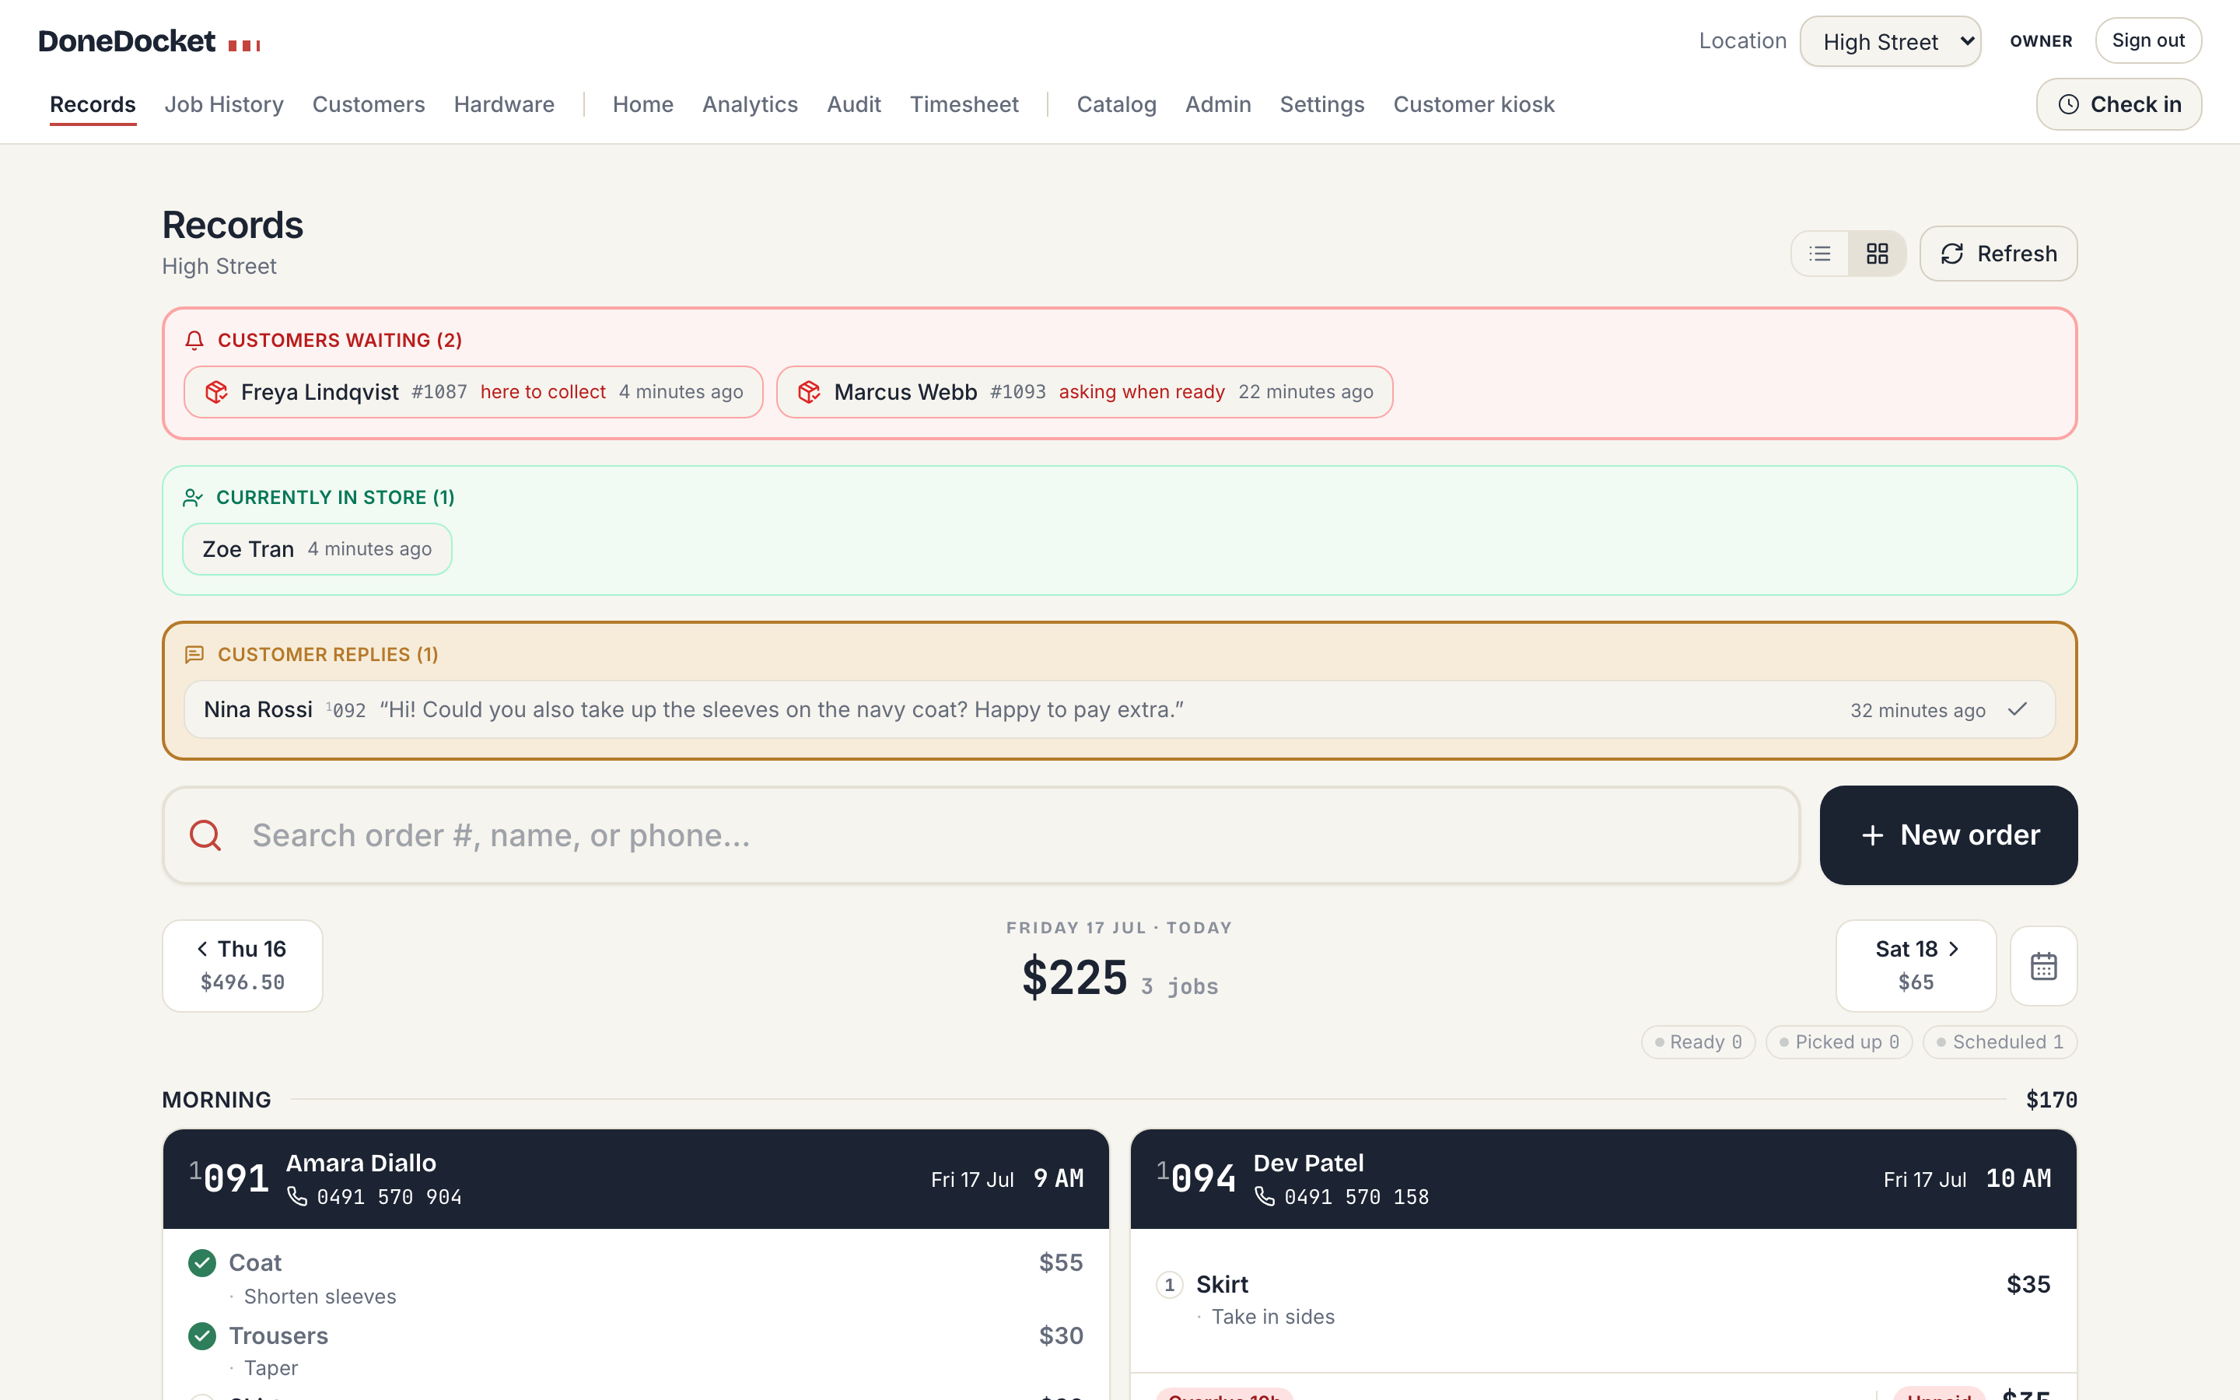Select Zoe Tran in-store chip
Screen dimensions: 2240x1400
(x=317, y=549)
